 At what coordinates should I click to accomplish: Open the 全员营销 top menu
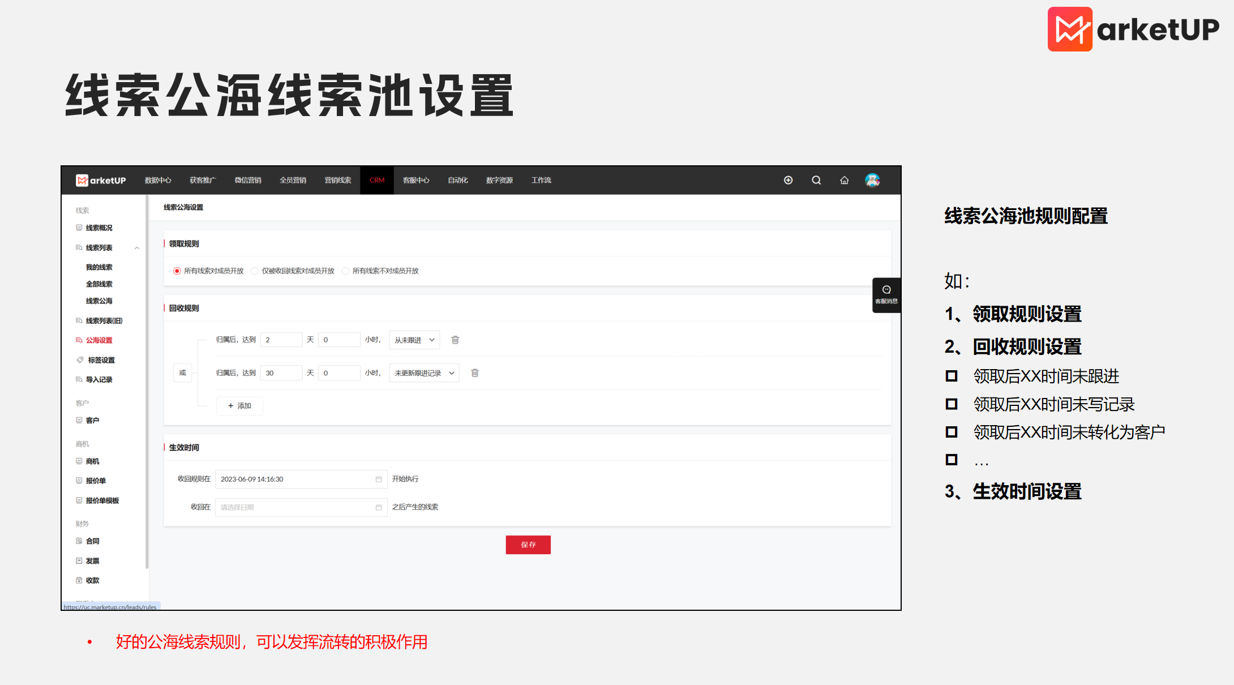coord(293,180)
